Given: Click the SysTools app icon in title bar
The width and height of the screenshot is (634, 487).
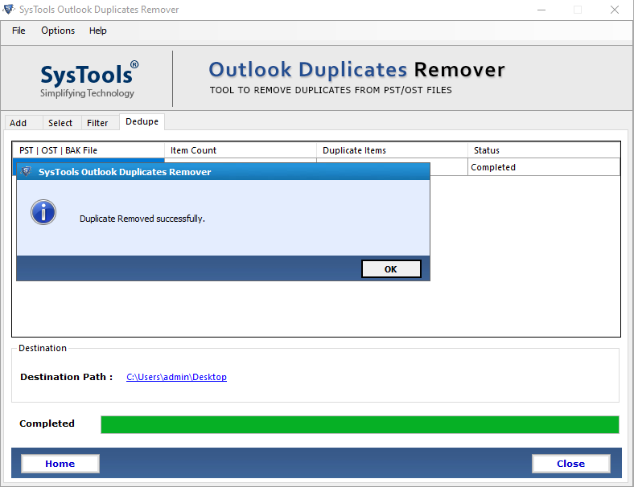Looking at the screenshot, I should [9, 9].
